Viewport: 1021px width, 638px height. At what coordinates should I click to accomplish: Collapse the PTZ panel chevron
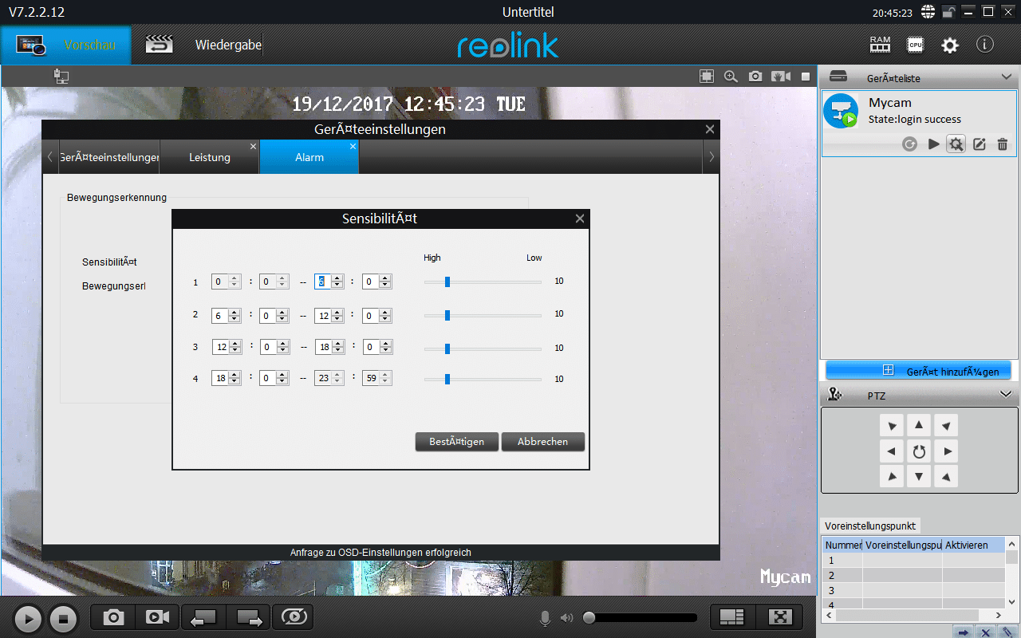(1006, 394)
